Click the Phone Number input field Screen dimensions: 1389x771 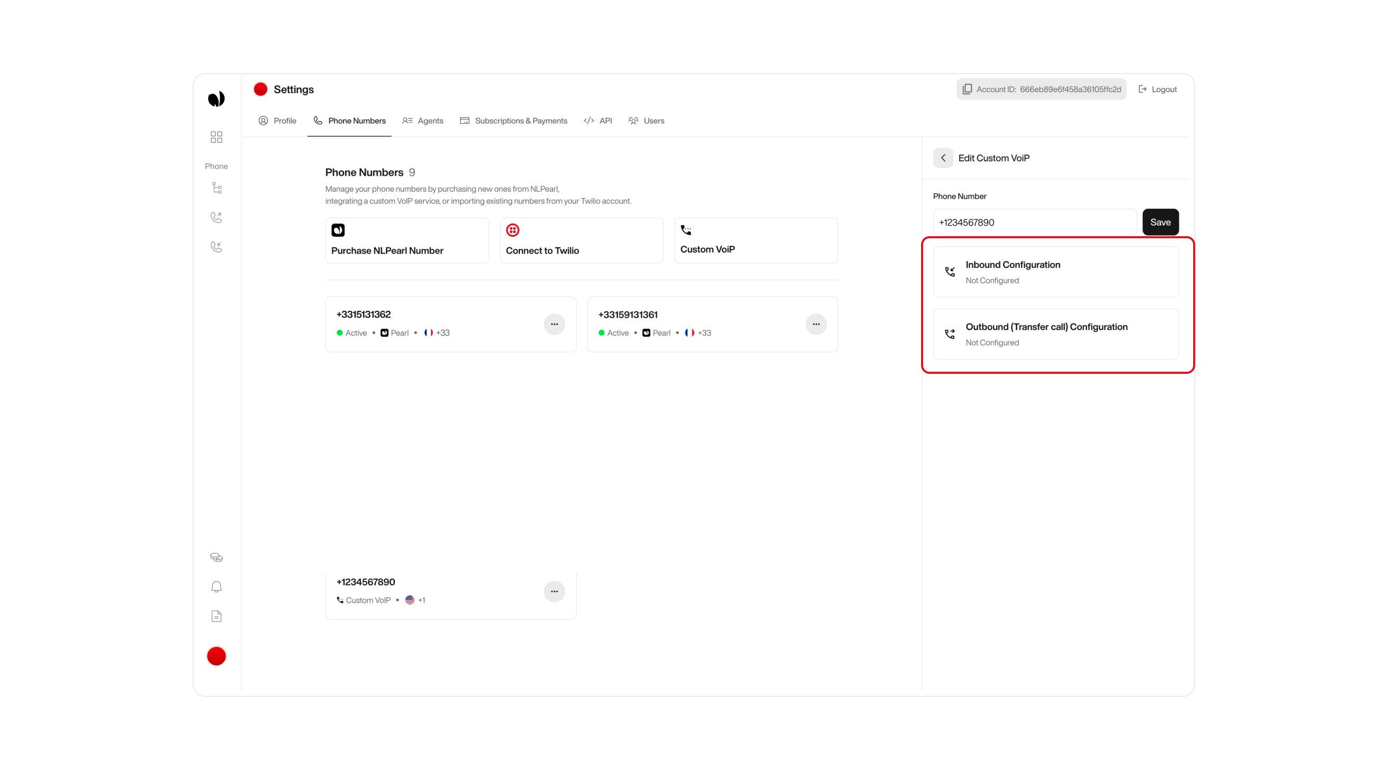pos(1034,222)
